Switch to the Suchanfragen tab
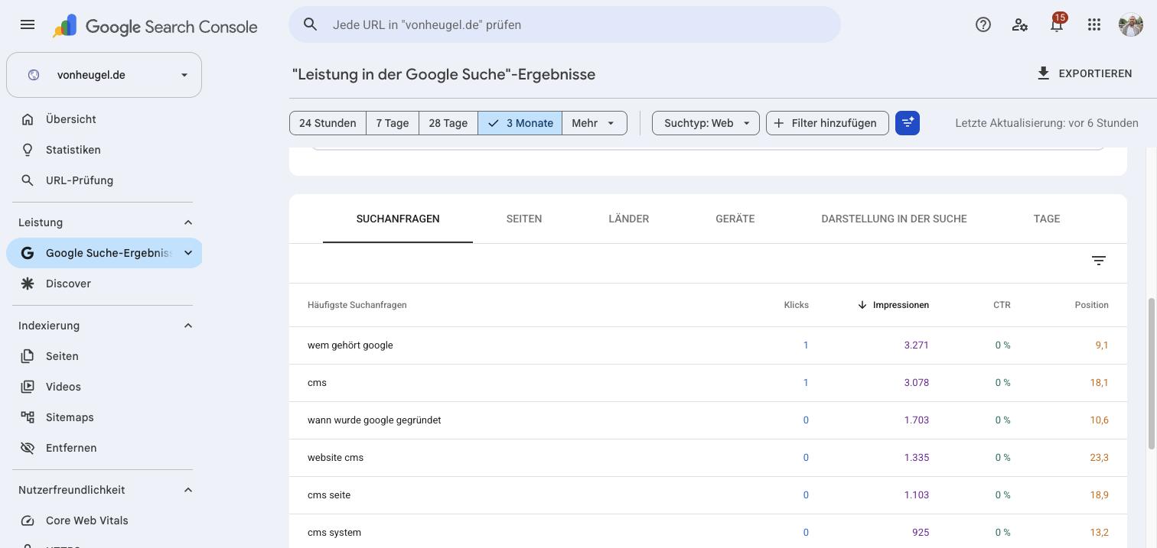Viewport: 1157px width, 548px height. (398, 219)
